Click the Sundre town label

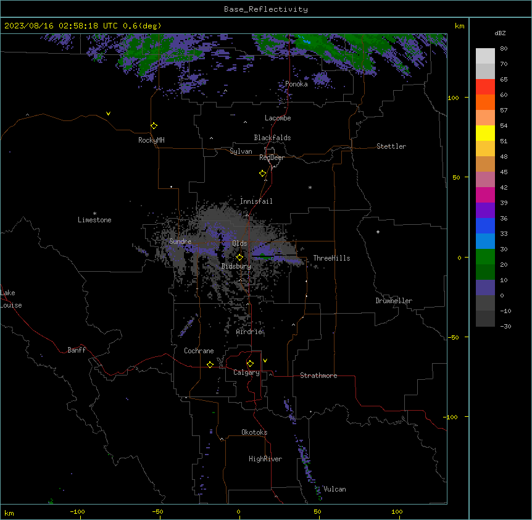tap(180, 241)
